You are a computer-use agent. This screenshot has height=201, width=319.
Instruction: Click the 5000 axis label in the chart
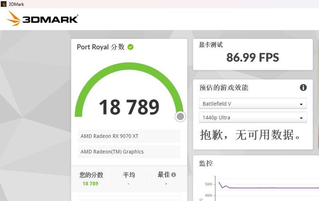(x=209, y=184)
